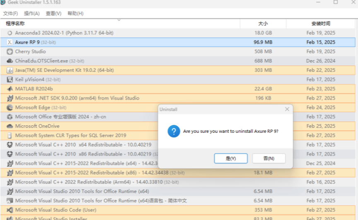
Task: Click the Microsoft Edge icon
Action: pyautogui.click(x=10, y=108)
